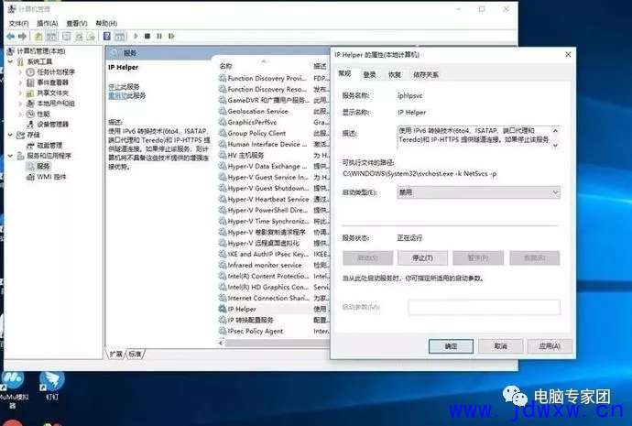Screen dimensions: 632x426
Task: Click the 停止此服务 link
Action: point(125,87)
